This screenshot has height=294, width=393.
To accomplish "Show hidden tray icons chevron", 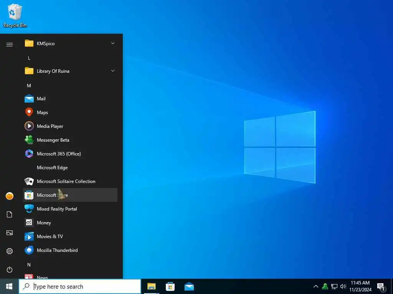I will (x=316, y=286).
